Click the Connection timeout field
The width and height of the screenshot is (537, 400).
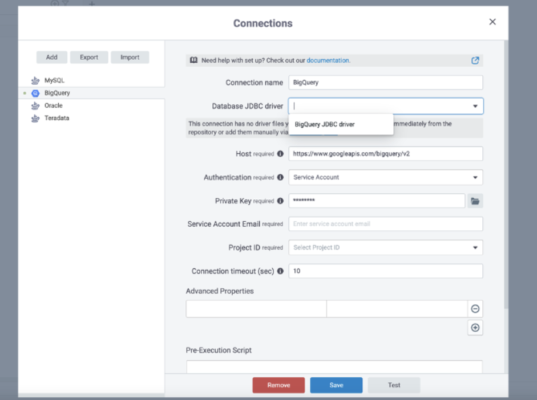pos(386,271)
